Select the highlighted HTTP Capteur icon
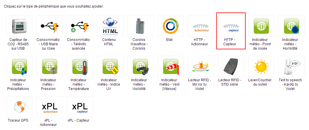309x130 pixels. (x=231, y=26)
